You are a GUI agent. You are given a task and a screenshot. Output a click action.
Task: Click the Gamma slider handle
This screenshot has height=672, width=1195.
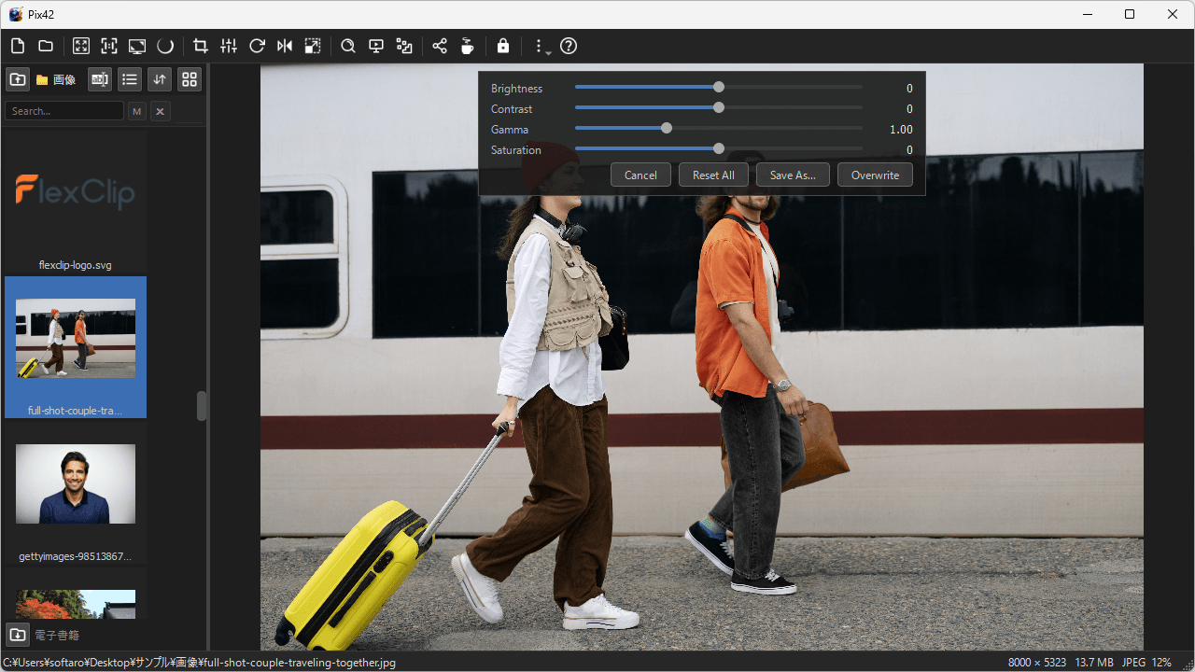(x=667, y=129)
